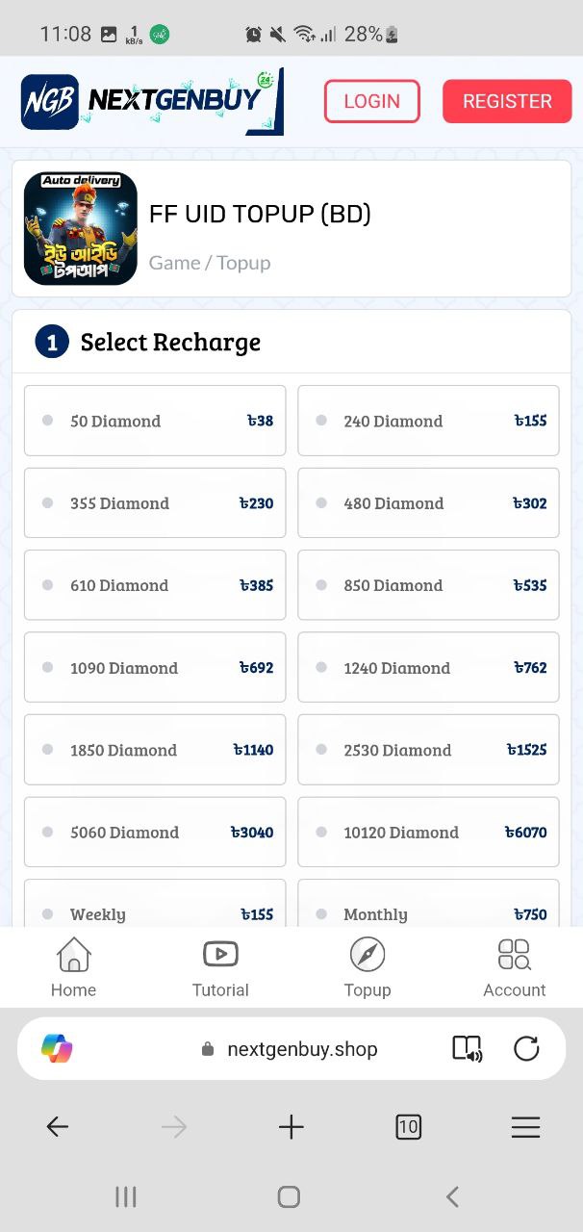Select the 50 Diamond recharge option

(x=155, y=421)
